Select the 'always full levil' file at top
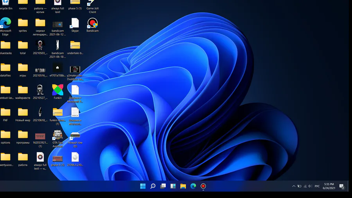 pos(58,7)
